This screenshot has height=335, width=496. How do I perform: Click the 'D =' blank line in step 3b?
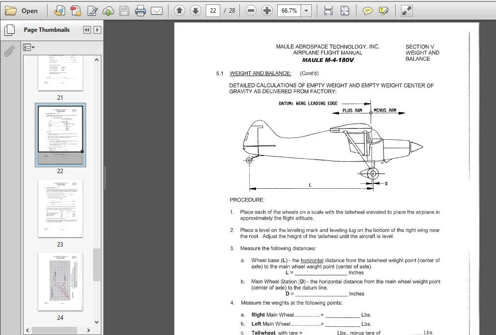click(x=321, y=293)
